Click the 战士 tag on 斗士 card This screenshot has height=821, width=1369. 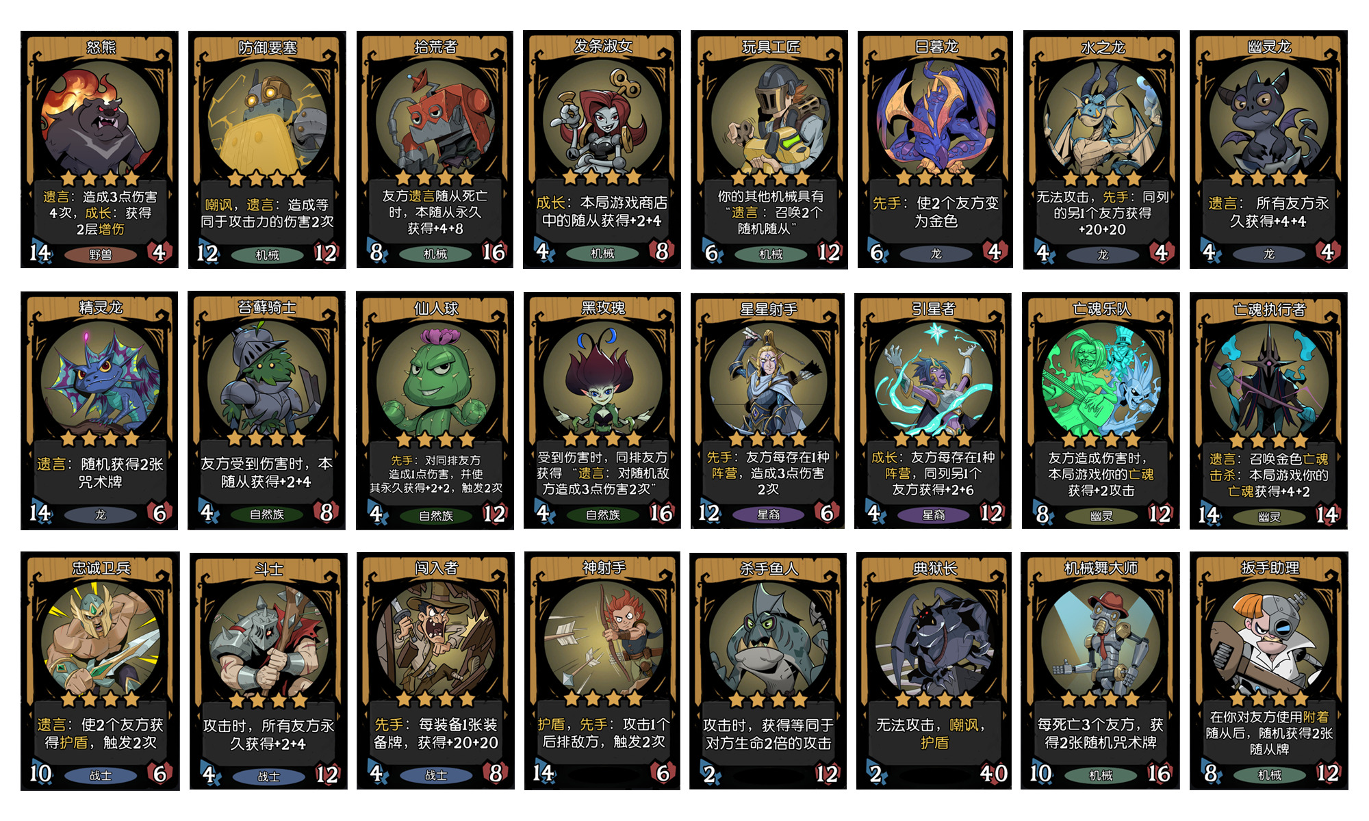point(268,777)
